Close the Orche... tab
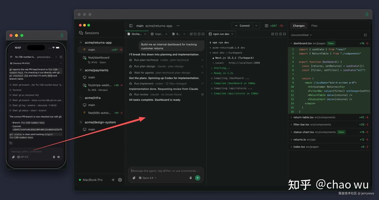Screen dimensions: 379x200 pyautogui.click(x=144, y=34)
